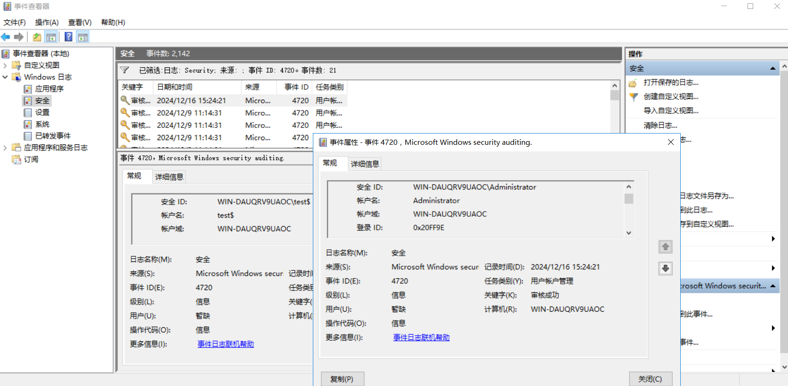The width and height of the screenshot is (788, 386).
Task: Click the 0x20FF9E logon ID value
Action: [429, 228]
